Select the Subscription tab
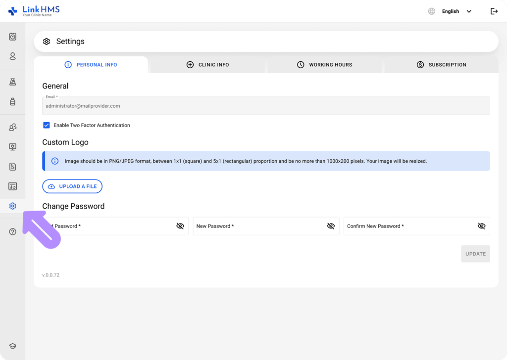 pyautogui.click(x=441, y=65)
